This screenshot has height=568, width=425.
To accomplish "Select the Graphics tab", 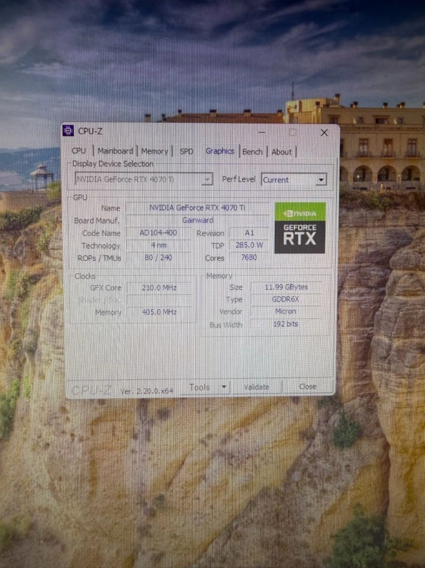I will point(220,151).
